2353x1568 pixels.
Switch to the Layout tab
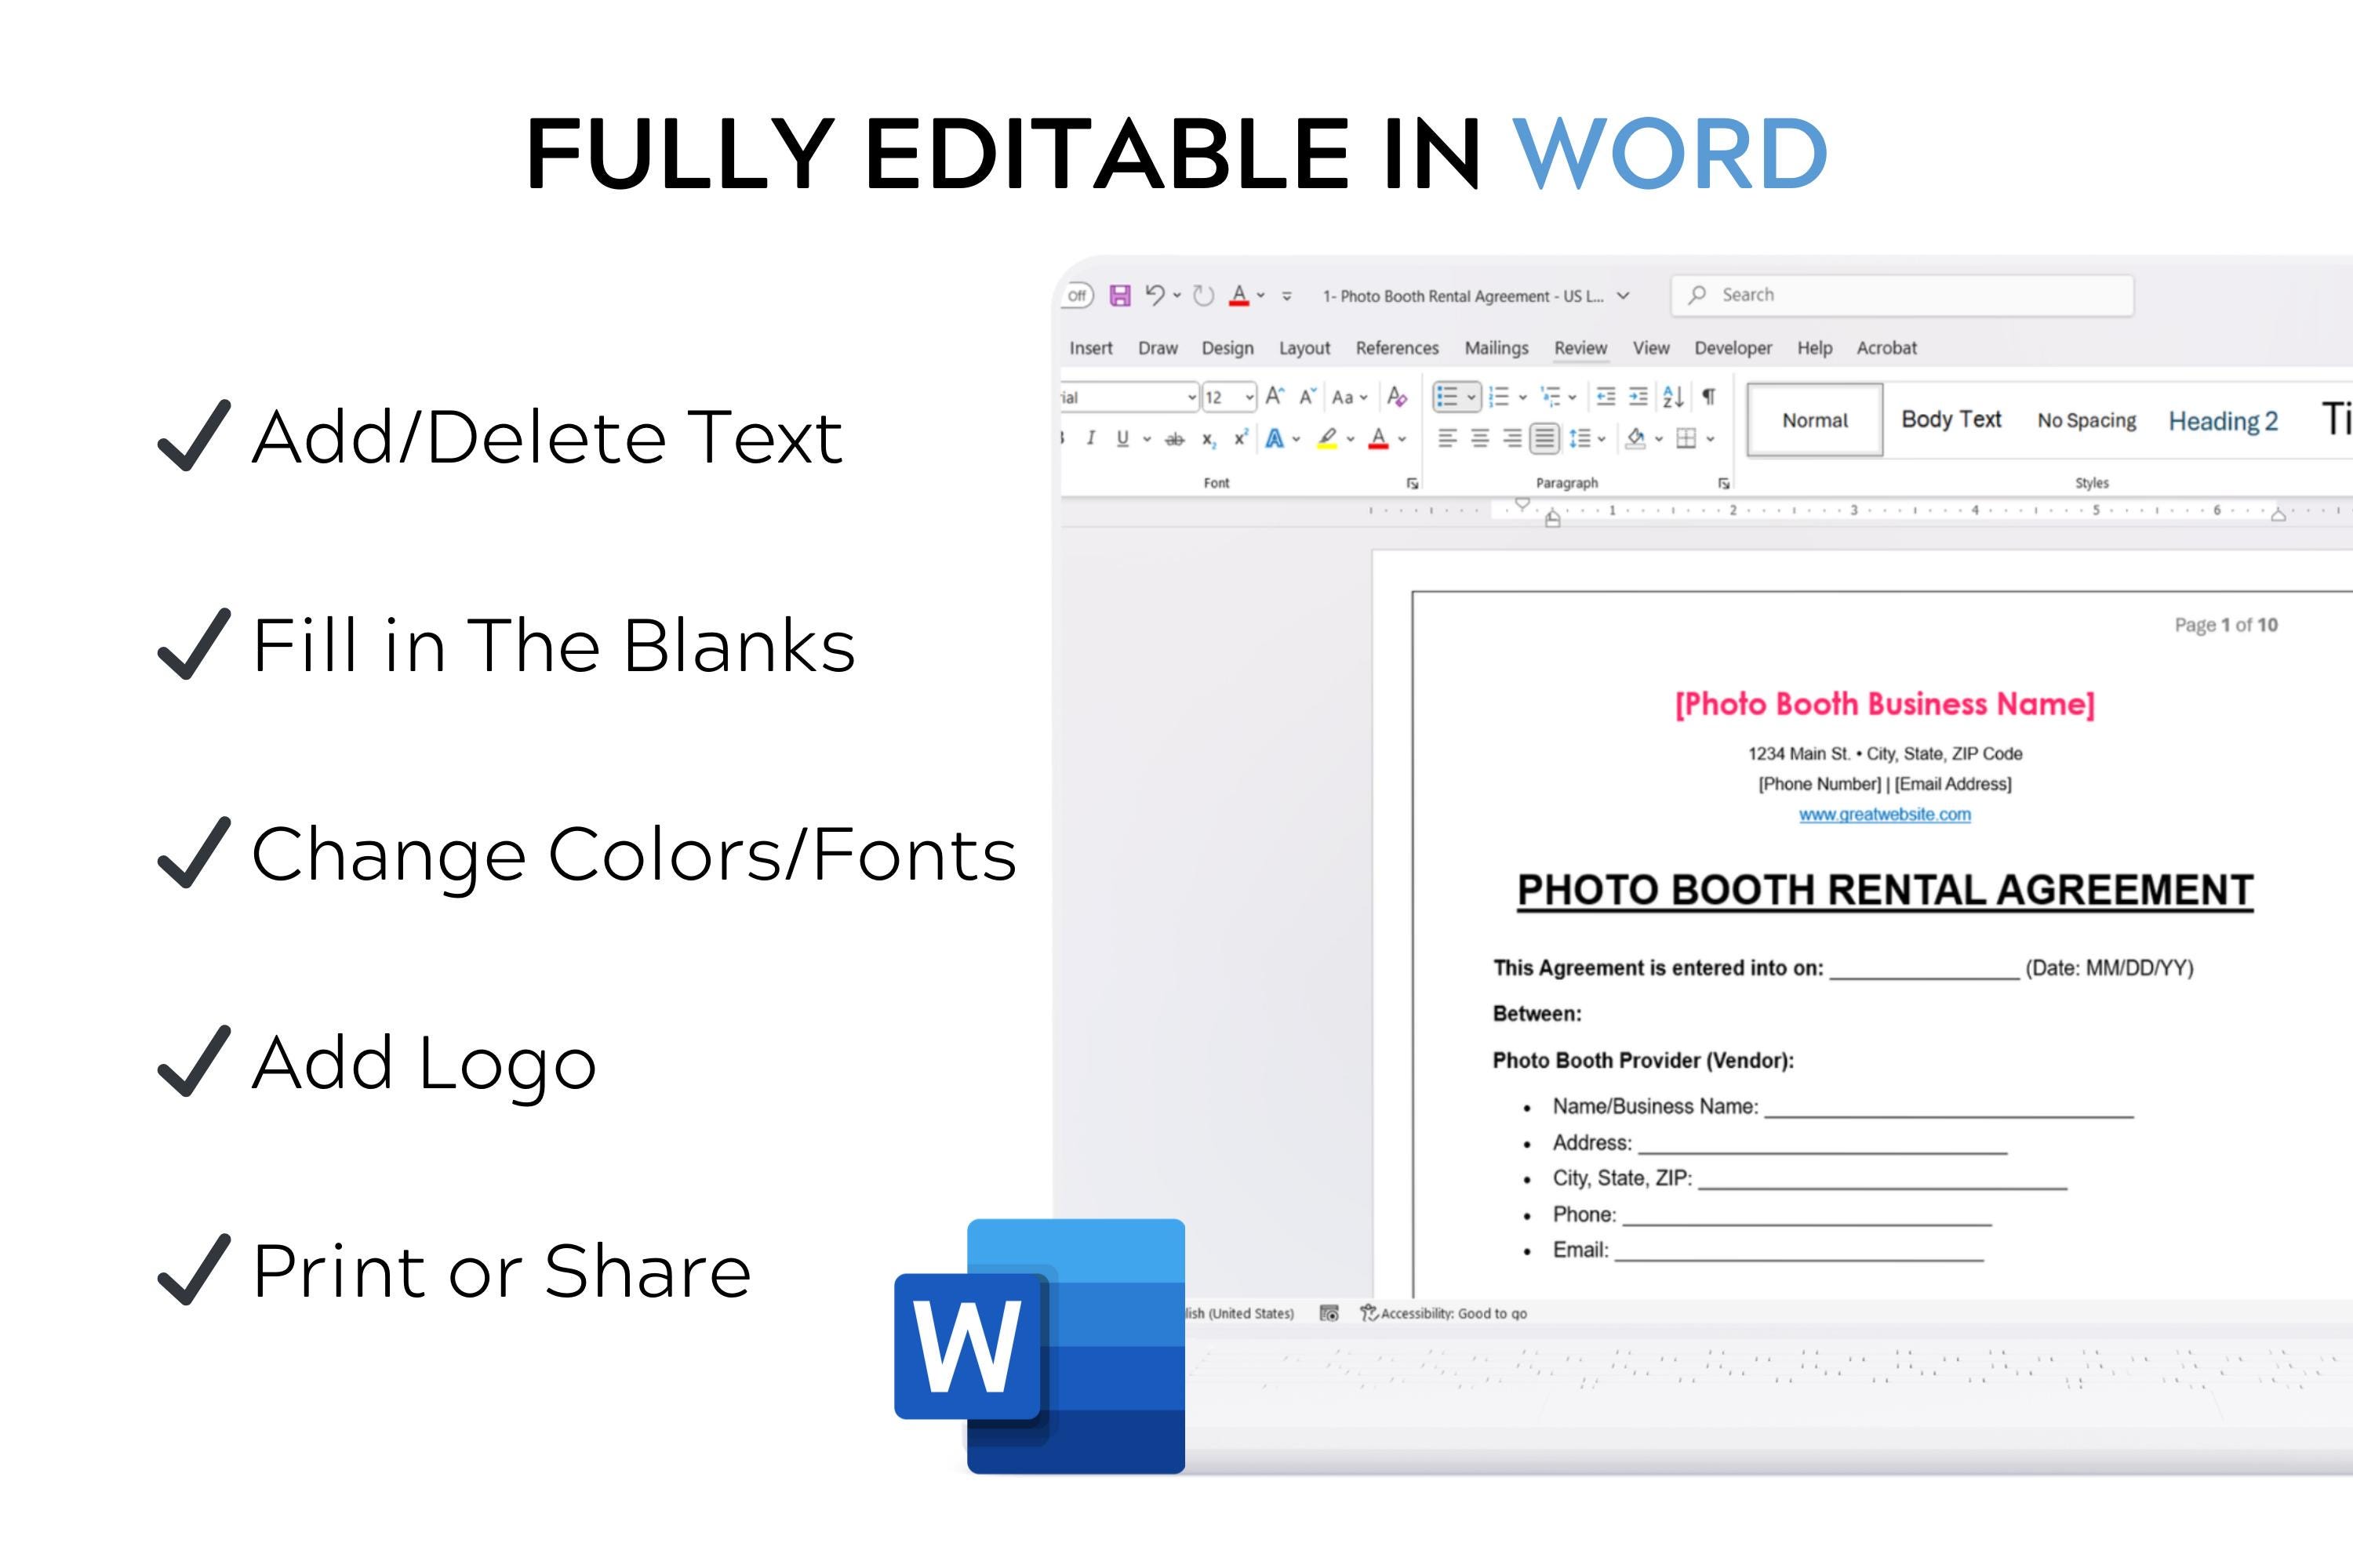coord(1304,348)
